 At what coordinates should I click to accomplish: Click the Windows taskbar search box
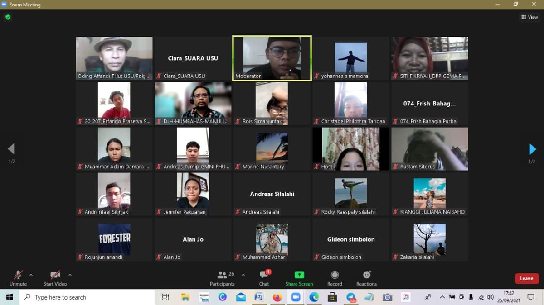click(x=87, y=297)
